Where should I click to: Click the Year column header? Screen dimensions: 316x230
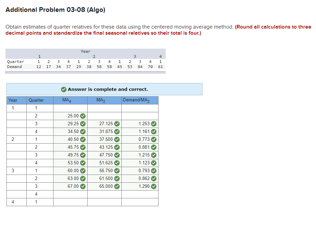[13, 100]
